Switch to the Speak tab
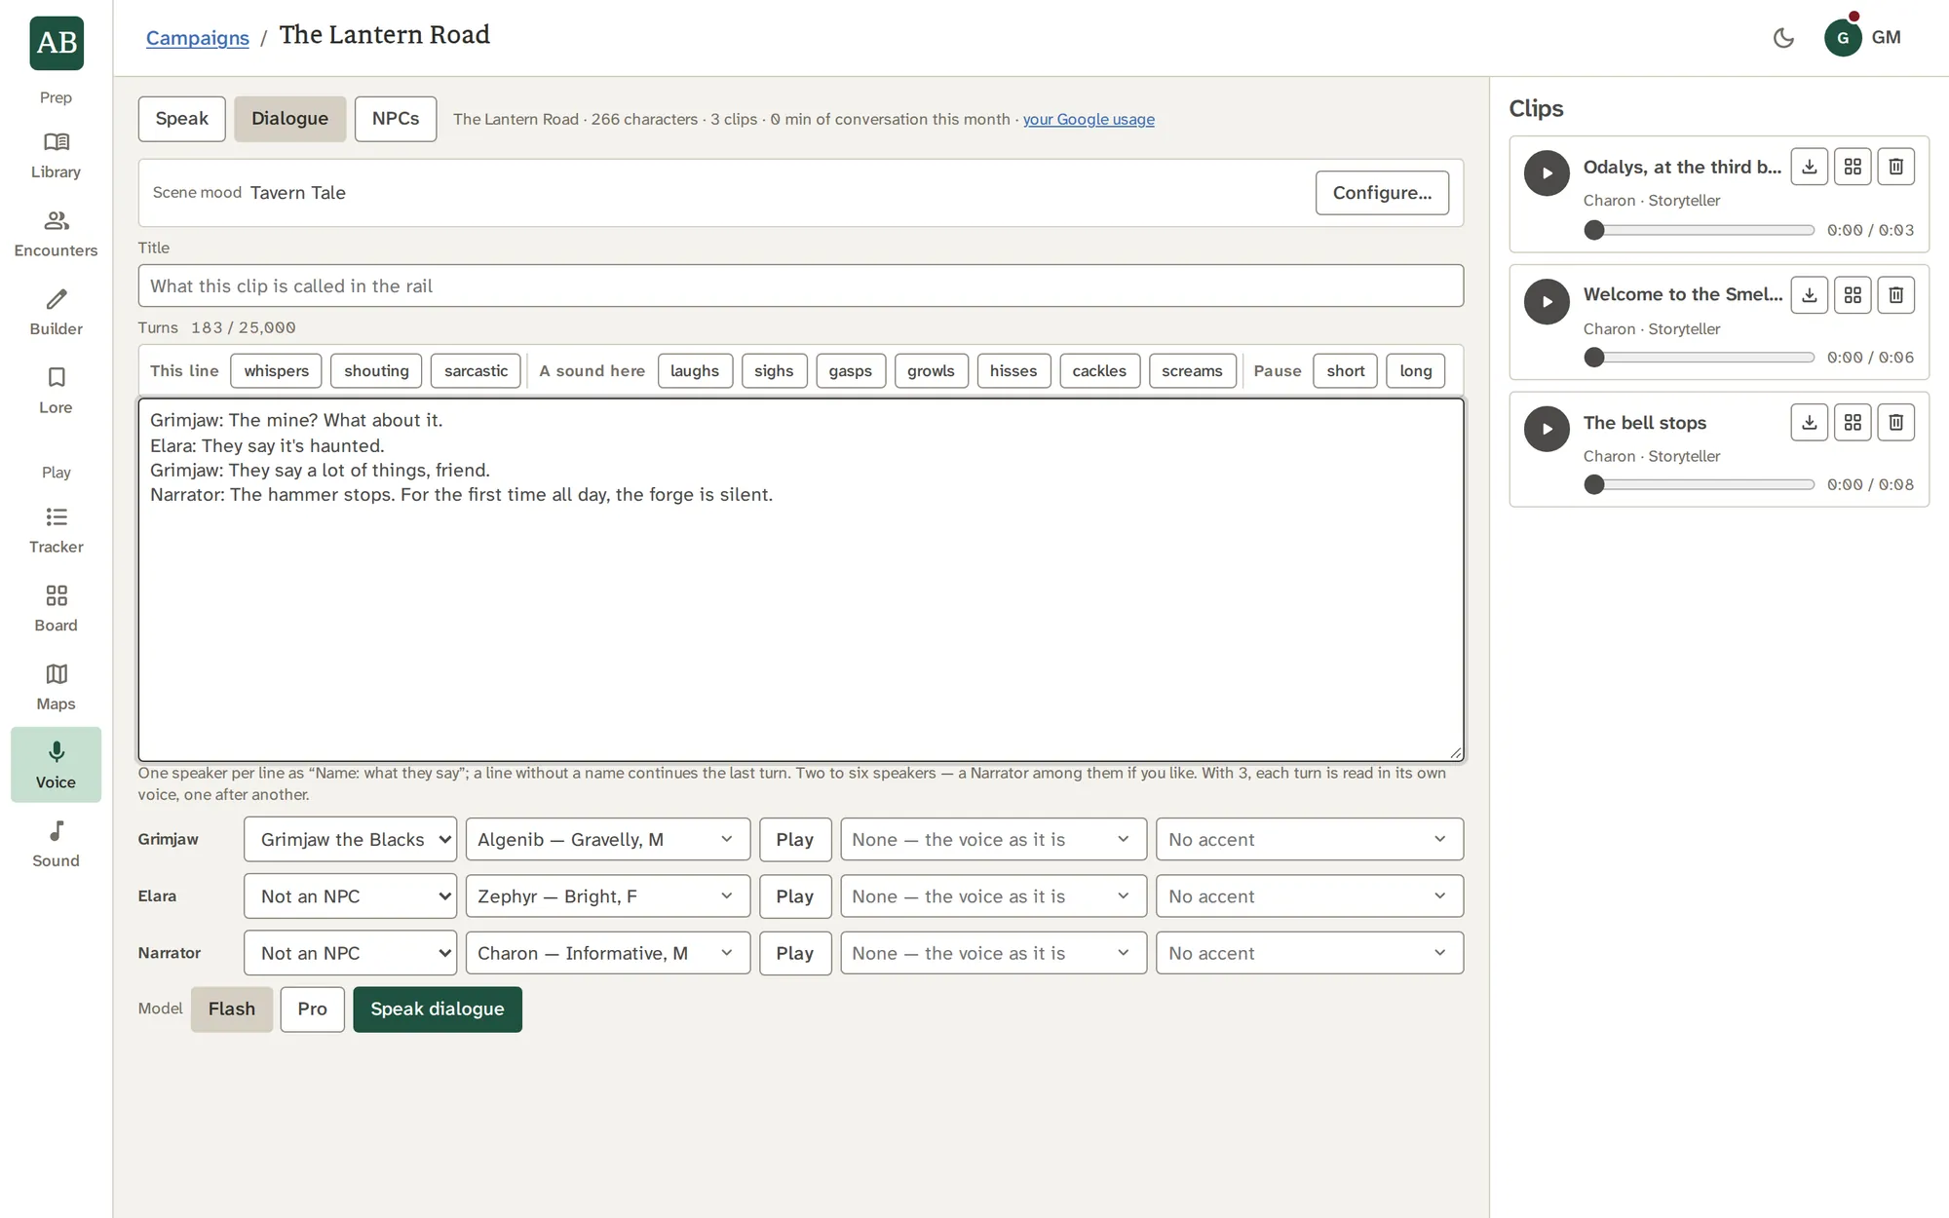Screen dimensions: 1949x1218 click(x=181, y=119)
